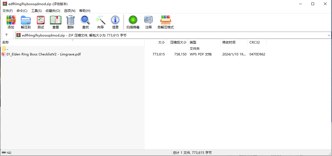332x156 pixels.
Task: Click the PDF file icon in the list
Action: tap(4, 54)
